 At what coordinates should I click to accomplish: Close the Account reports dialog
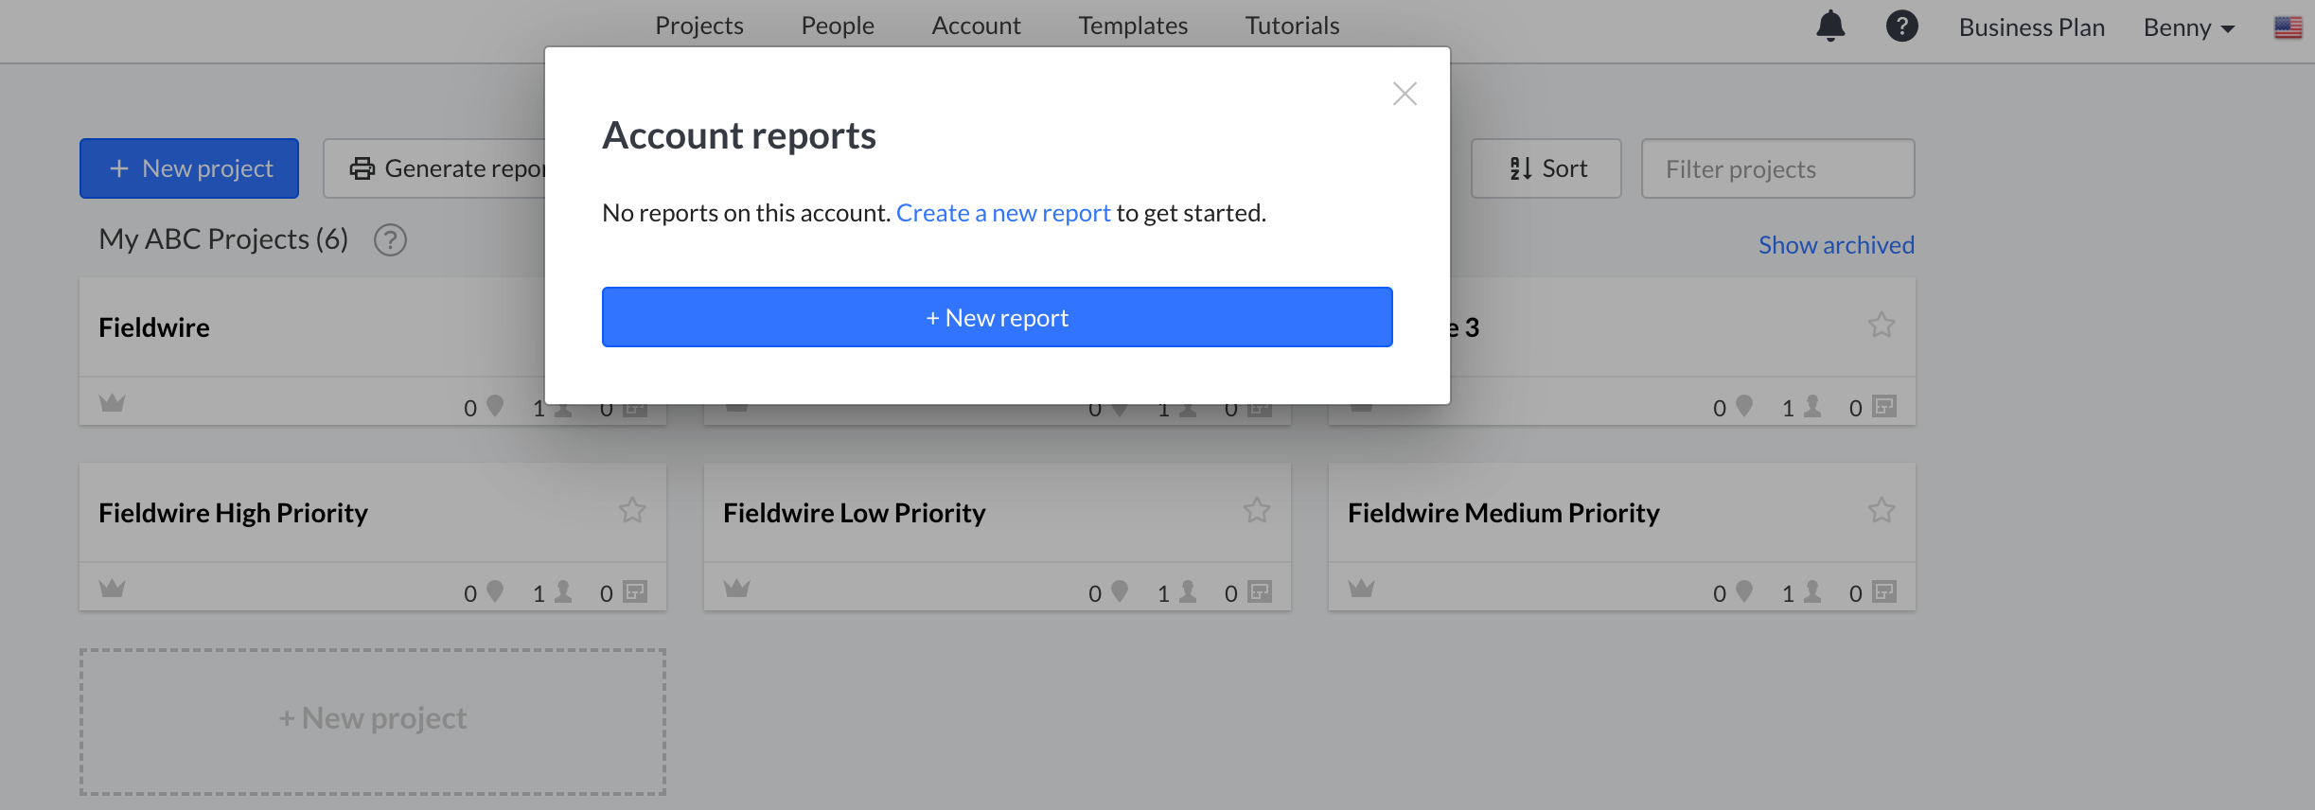tap(1405, 94)
